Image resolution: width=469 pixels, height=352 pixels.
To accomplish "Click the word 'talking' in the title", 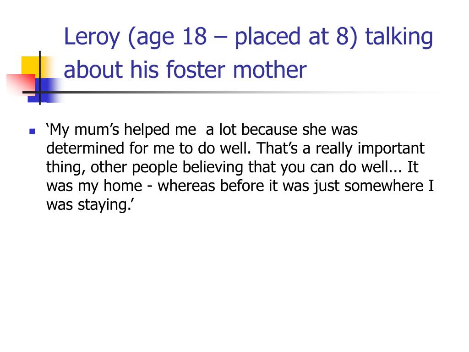I will 399,37.
